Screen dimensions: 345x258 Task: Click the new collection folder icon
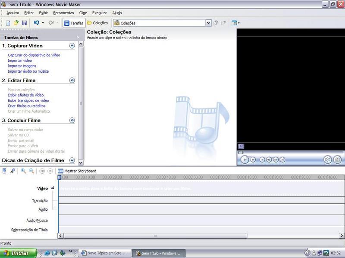point(223,23)
